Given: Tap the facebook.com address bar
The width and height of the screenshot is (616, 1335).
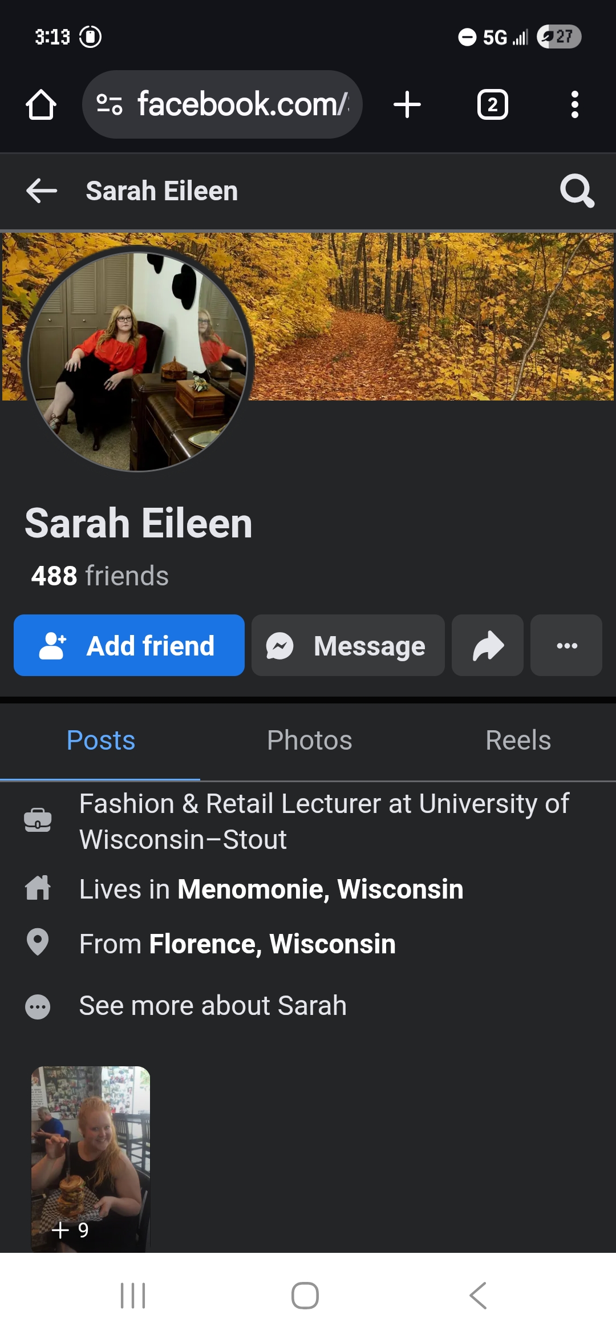Looking at the screenshot, I should click(222, 104).
